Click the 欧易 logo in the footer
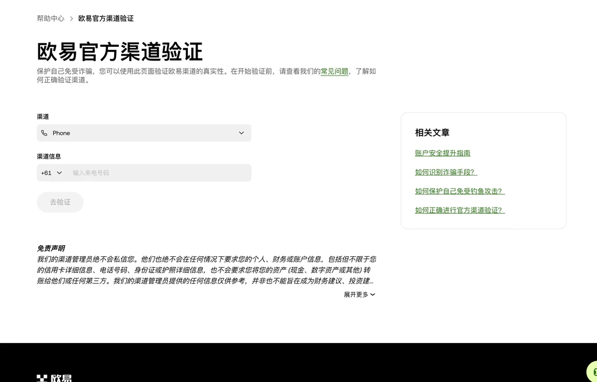This screenshot has height=382, width=597. 54,378
